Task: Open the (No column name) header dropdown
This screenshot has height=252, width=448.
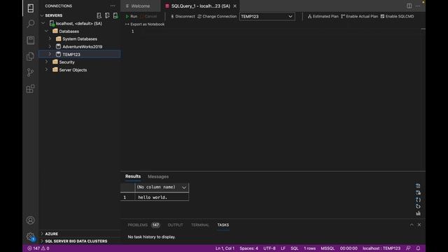Action: (x=184, y=188)
